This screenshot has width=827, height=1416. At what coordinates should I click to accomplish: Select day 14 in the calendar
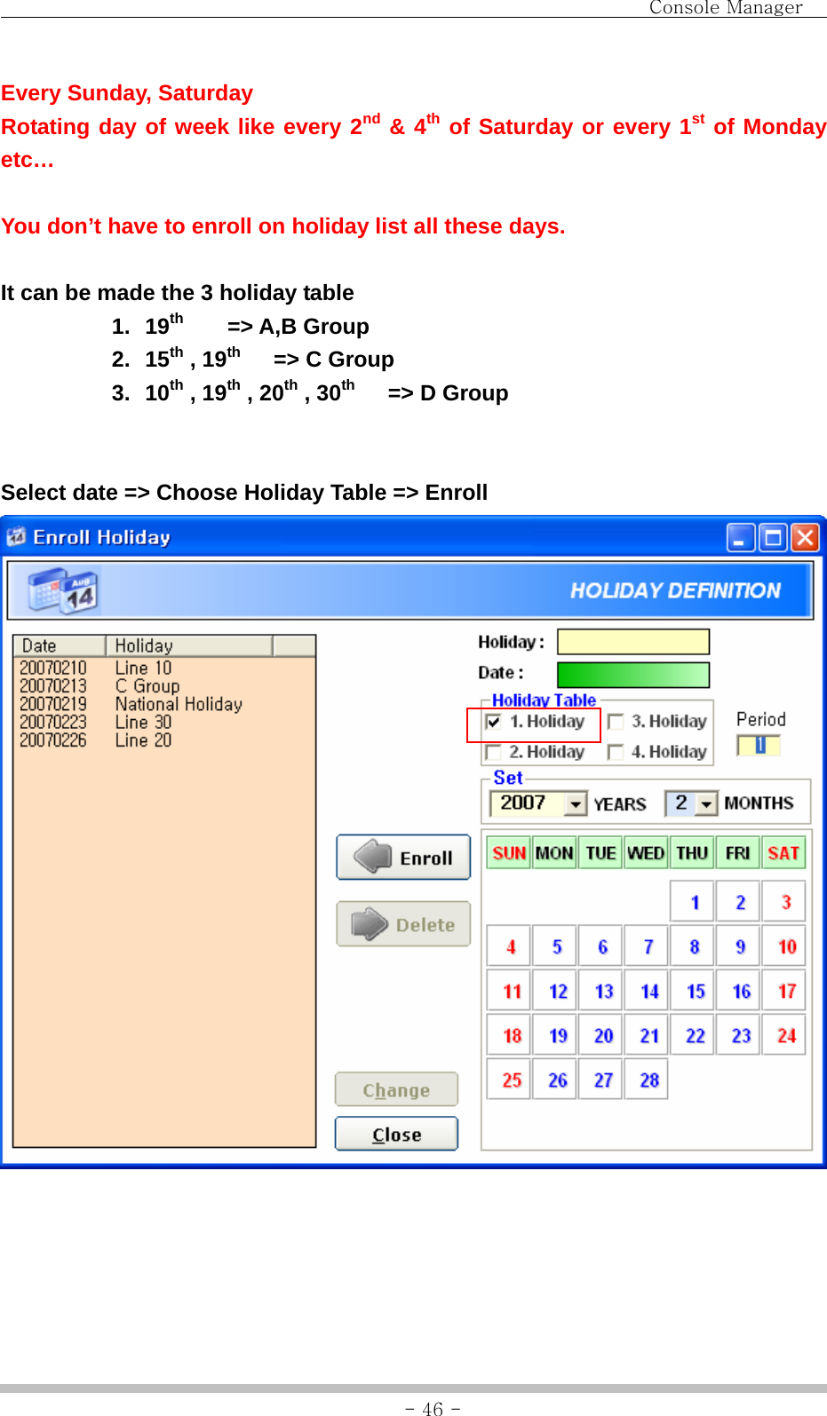coord(647,990)
